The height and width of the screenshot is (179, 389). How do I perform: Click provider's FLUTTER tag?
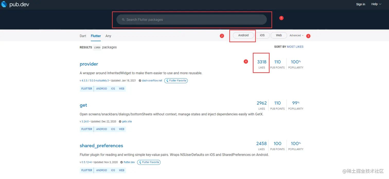87,89
